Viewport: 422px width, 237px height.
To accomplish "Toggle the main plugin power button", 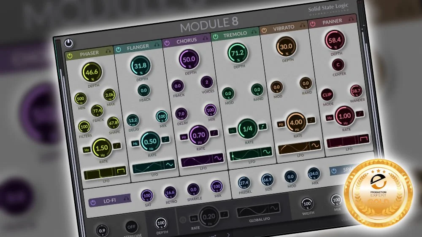I will coord(69,43).
